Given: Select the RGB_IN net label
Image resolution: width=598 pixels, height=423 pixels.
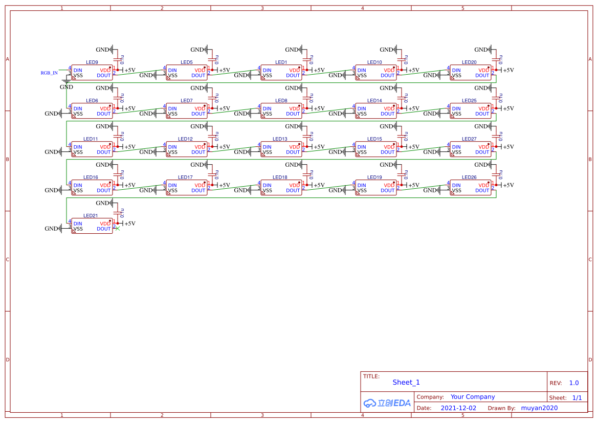Looking at the screenshot, I should [49, 73].
